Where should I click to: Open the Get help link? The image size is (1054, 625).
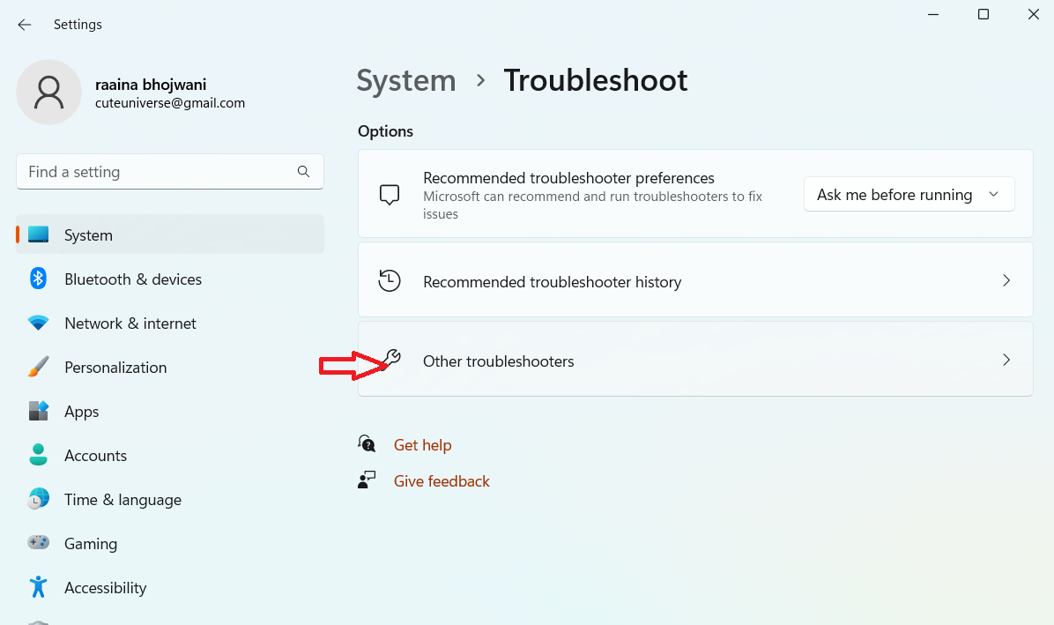[x=422, y=445]
